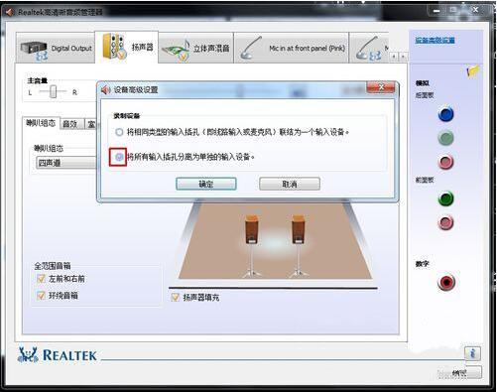
Task: Click 确定 in the advanced settings dialog
Action: [206, 184]
